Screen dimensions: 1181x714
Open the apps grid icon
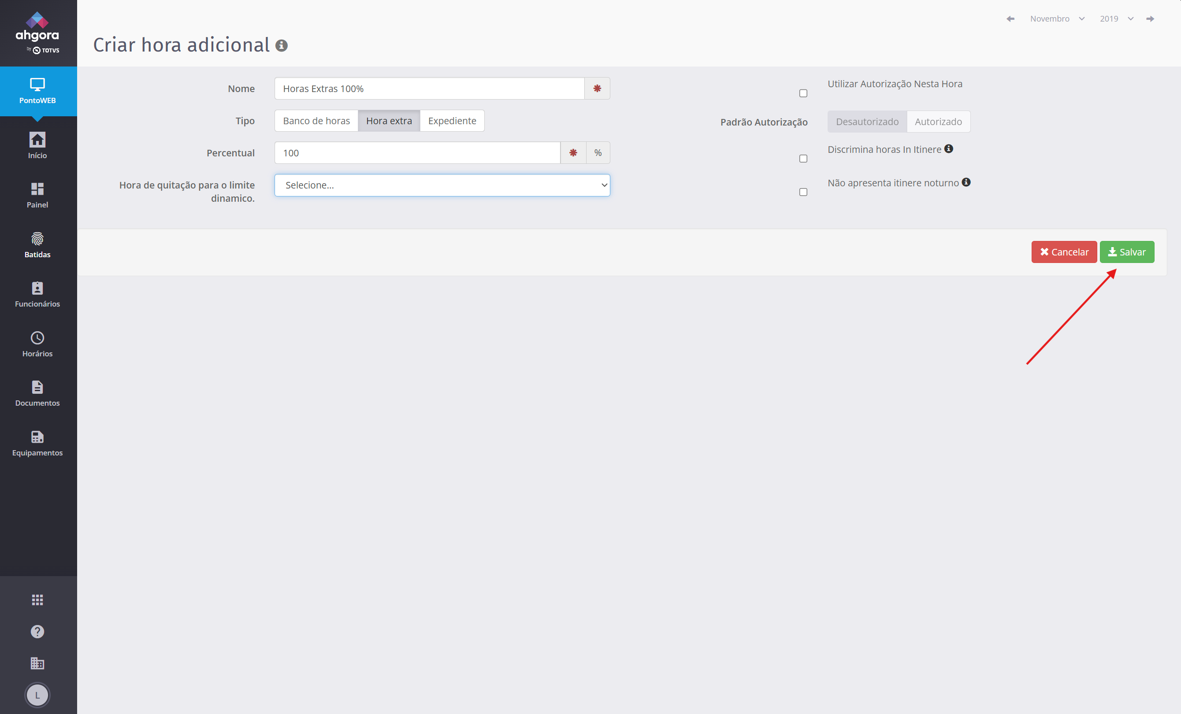tap(37, 599)
